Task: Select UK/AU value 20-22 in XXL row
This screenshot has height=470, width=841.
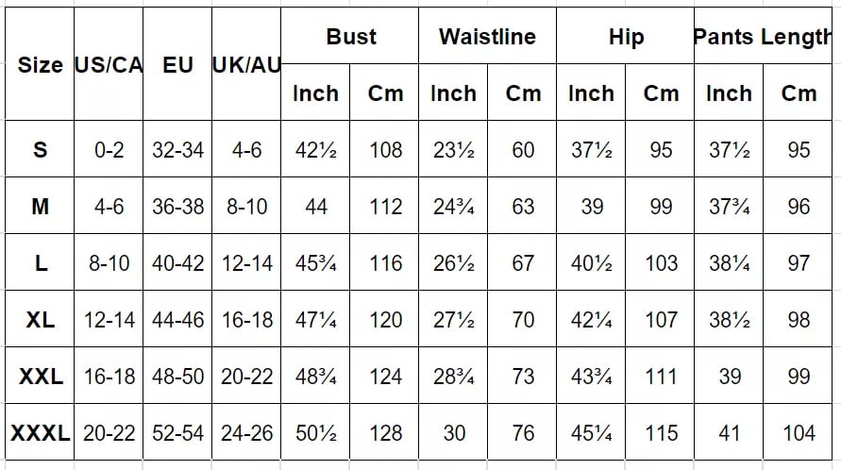Action: (246, 377)
